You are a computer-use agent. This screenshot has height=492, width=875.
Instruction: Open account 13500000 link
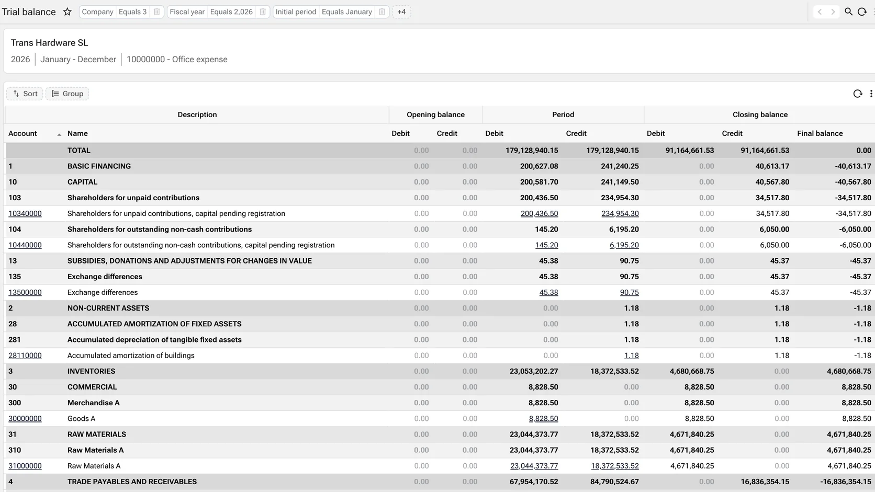point(25,292)
